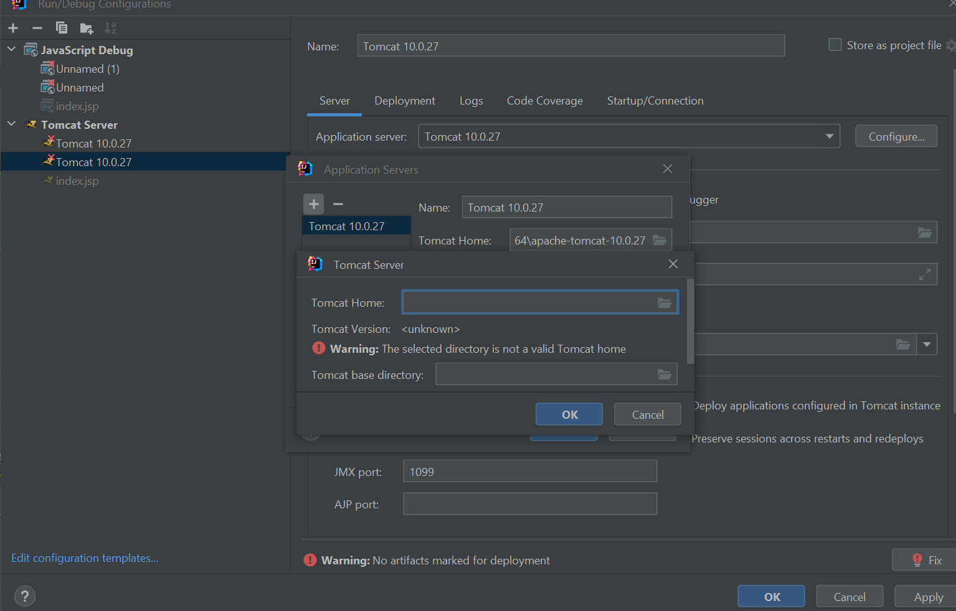The height and width of the screenshot is (611, 956).
Task: Click help question mark icon
Action: [24, 597]
